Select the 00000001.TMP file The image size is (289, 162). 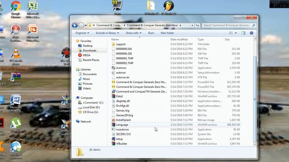pos(125,58)
